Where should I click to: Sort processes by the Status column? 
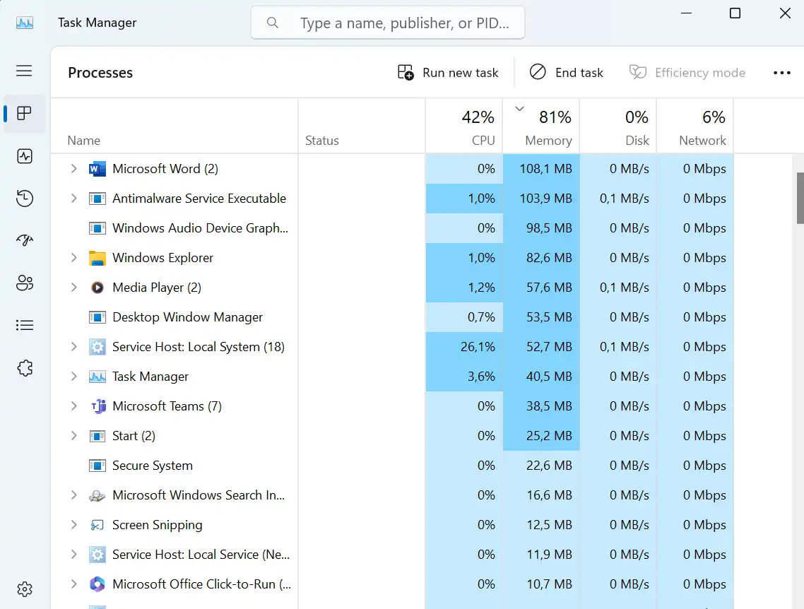click(x=362, y=126)
